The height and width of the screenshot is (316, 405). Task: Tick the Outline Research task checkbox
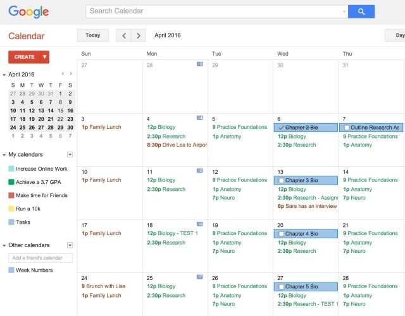click(x=346, y=128)
